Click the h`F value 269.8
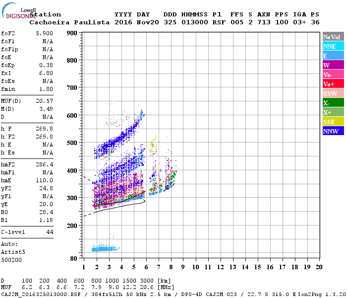Image resolution: width=347 pixels, height=298 pixels. pos(45,129)
